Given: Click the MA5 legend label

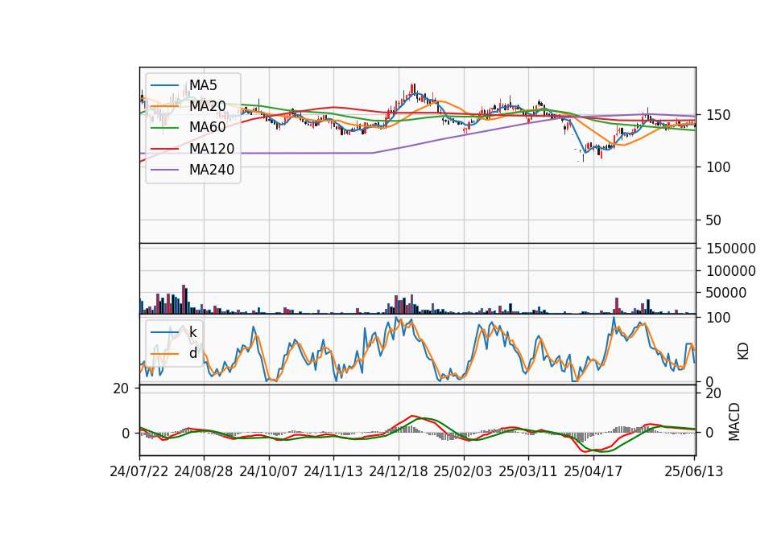Looking at the screenshot, I should [203, 85].
